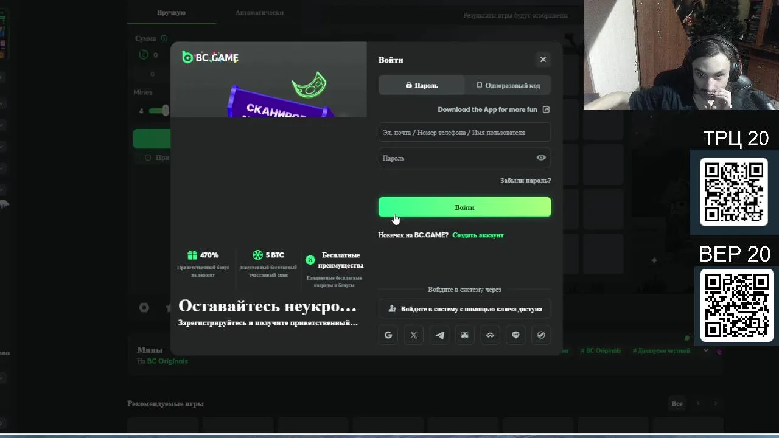Click the Сумма info icon
The width and height of the screenshot is (779, 438).
tap(164, 38)
